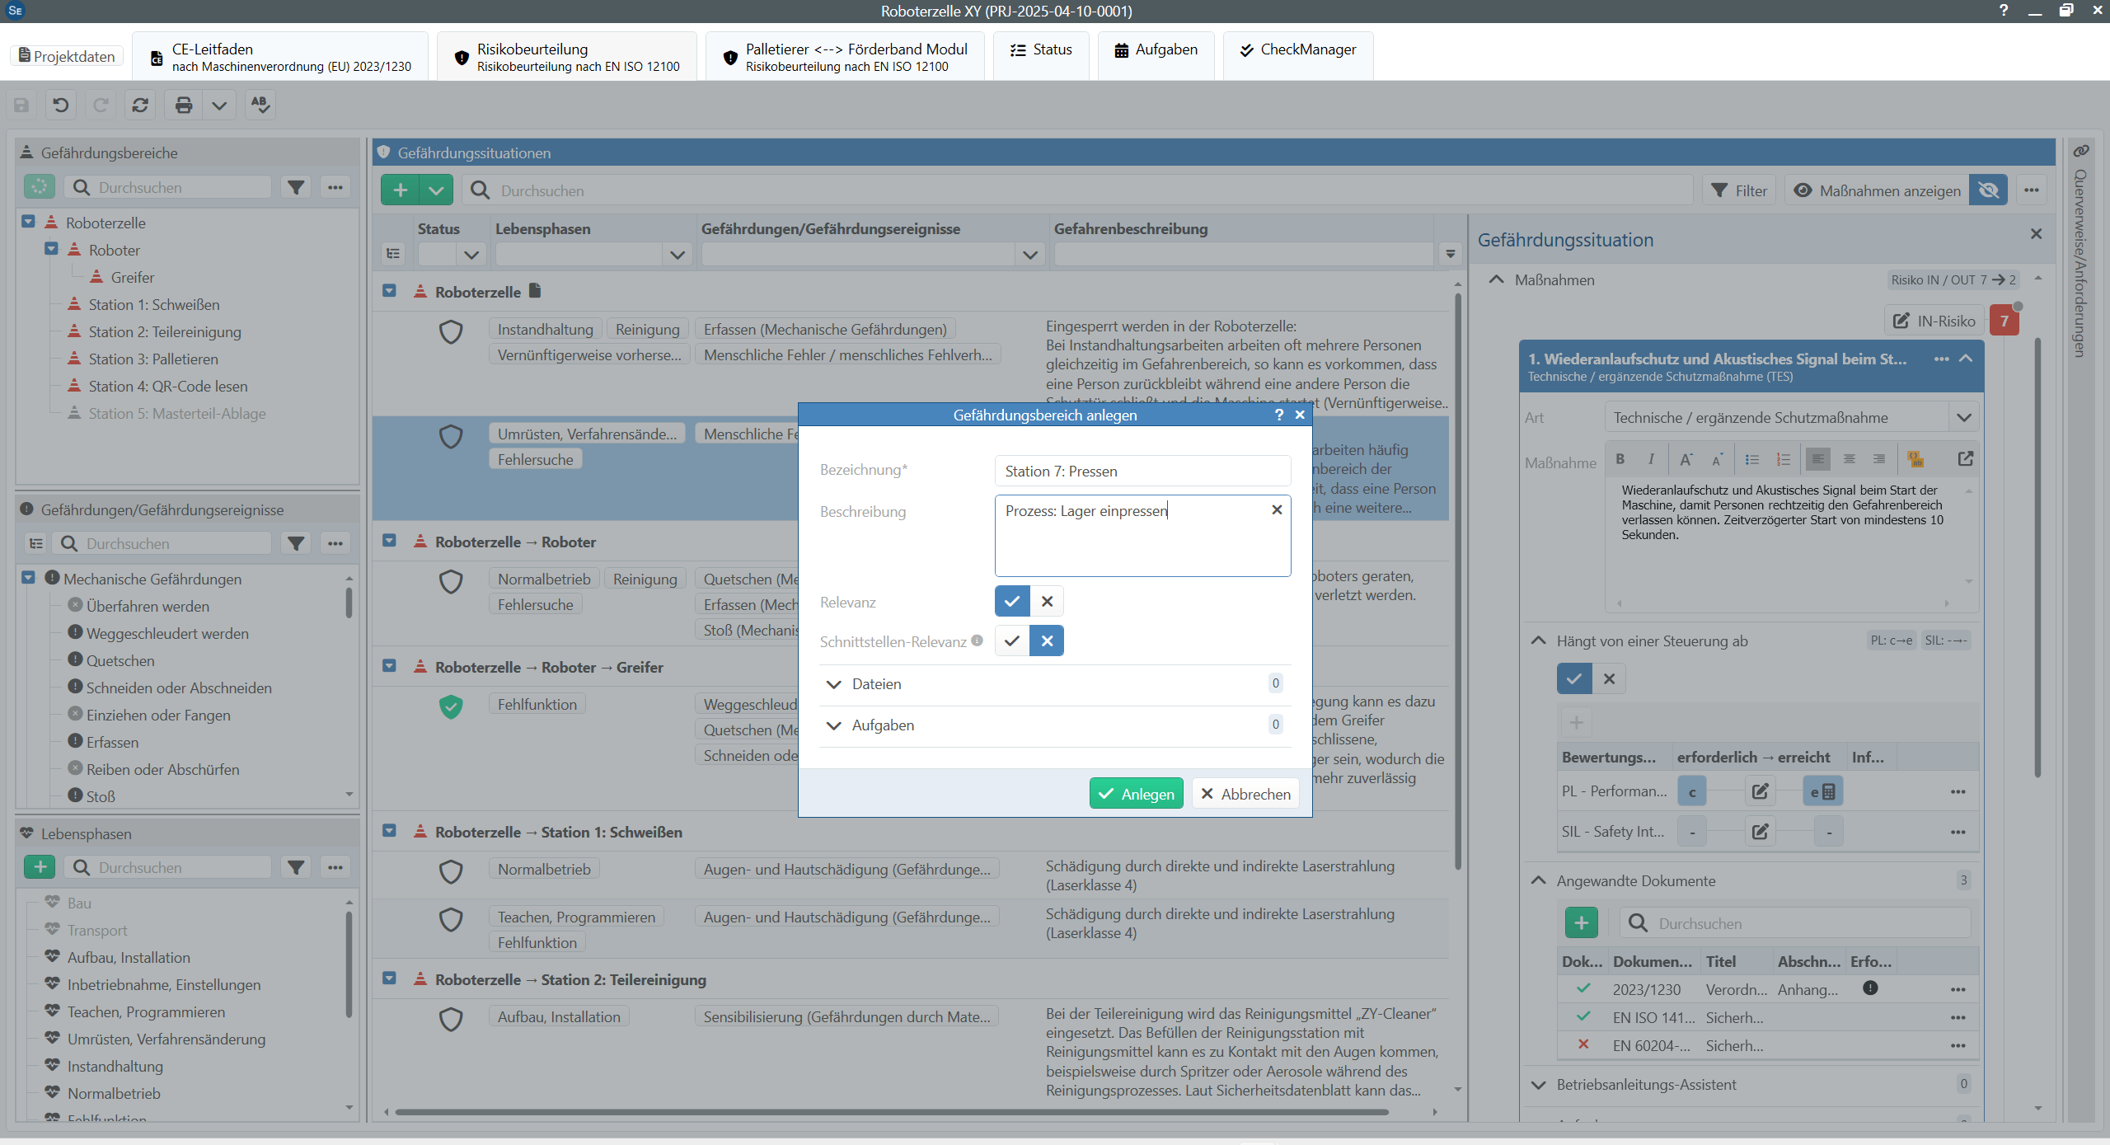Toggle tree view icon in Gefährdungen panel
The height and width of the screenshot is (1145, 2110).
pos(35,543)
